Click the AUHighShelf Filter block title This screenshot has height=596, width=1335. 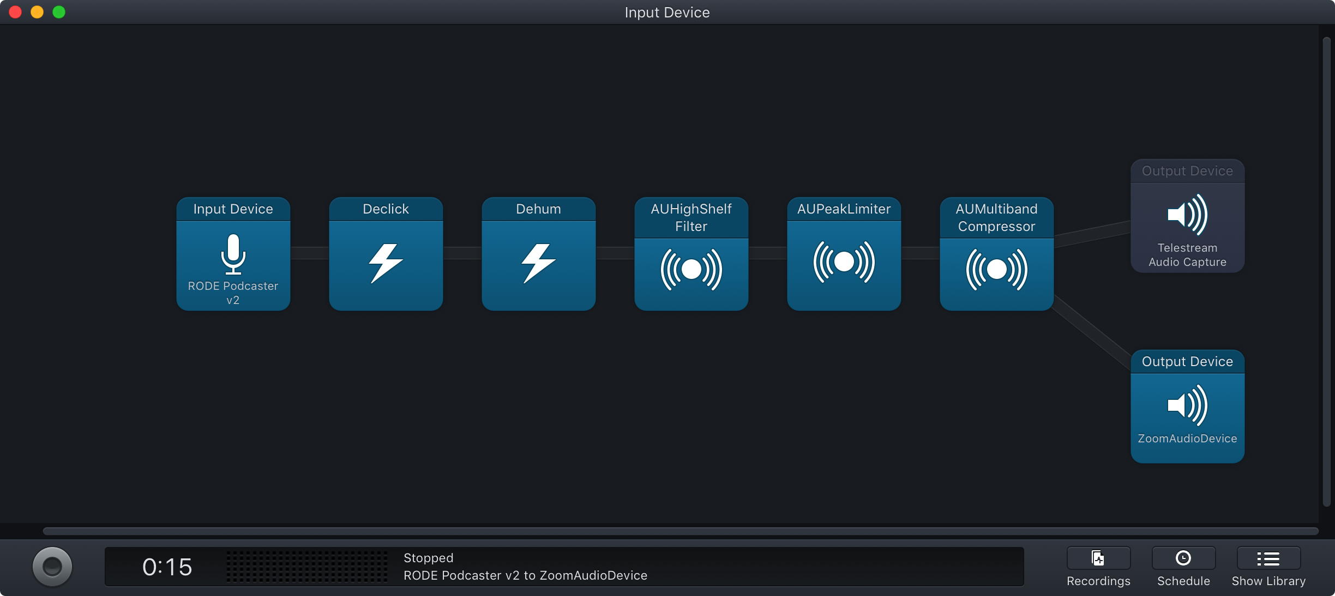click(691, 218)
